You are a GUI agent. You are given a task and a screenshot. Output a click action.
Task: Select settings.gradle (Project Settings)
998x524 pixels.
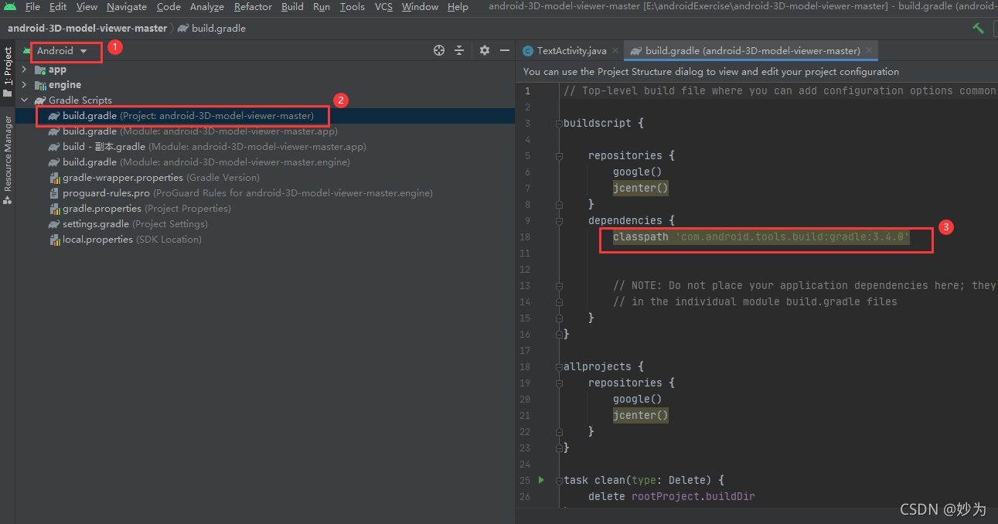(128, 224)
